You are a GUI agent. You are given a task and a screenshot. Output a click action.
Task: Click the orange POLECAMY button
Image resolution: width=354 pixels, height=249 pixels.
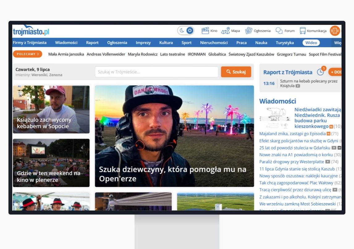point(27,54)
